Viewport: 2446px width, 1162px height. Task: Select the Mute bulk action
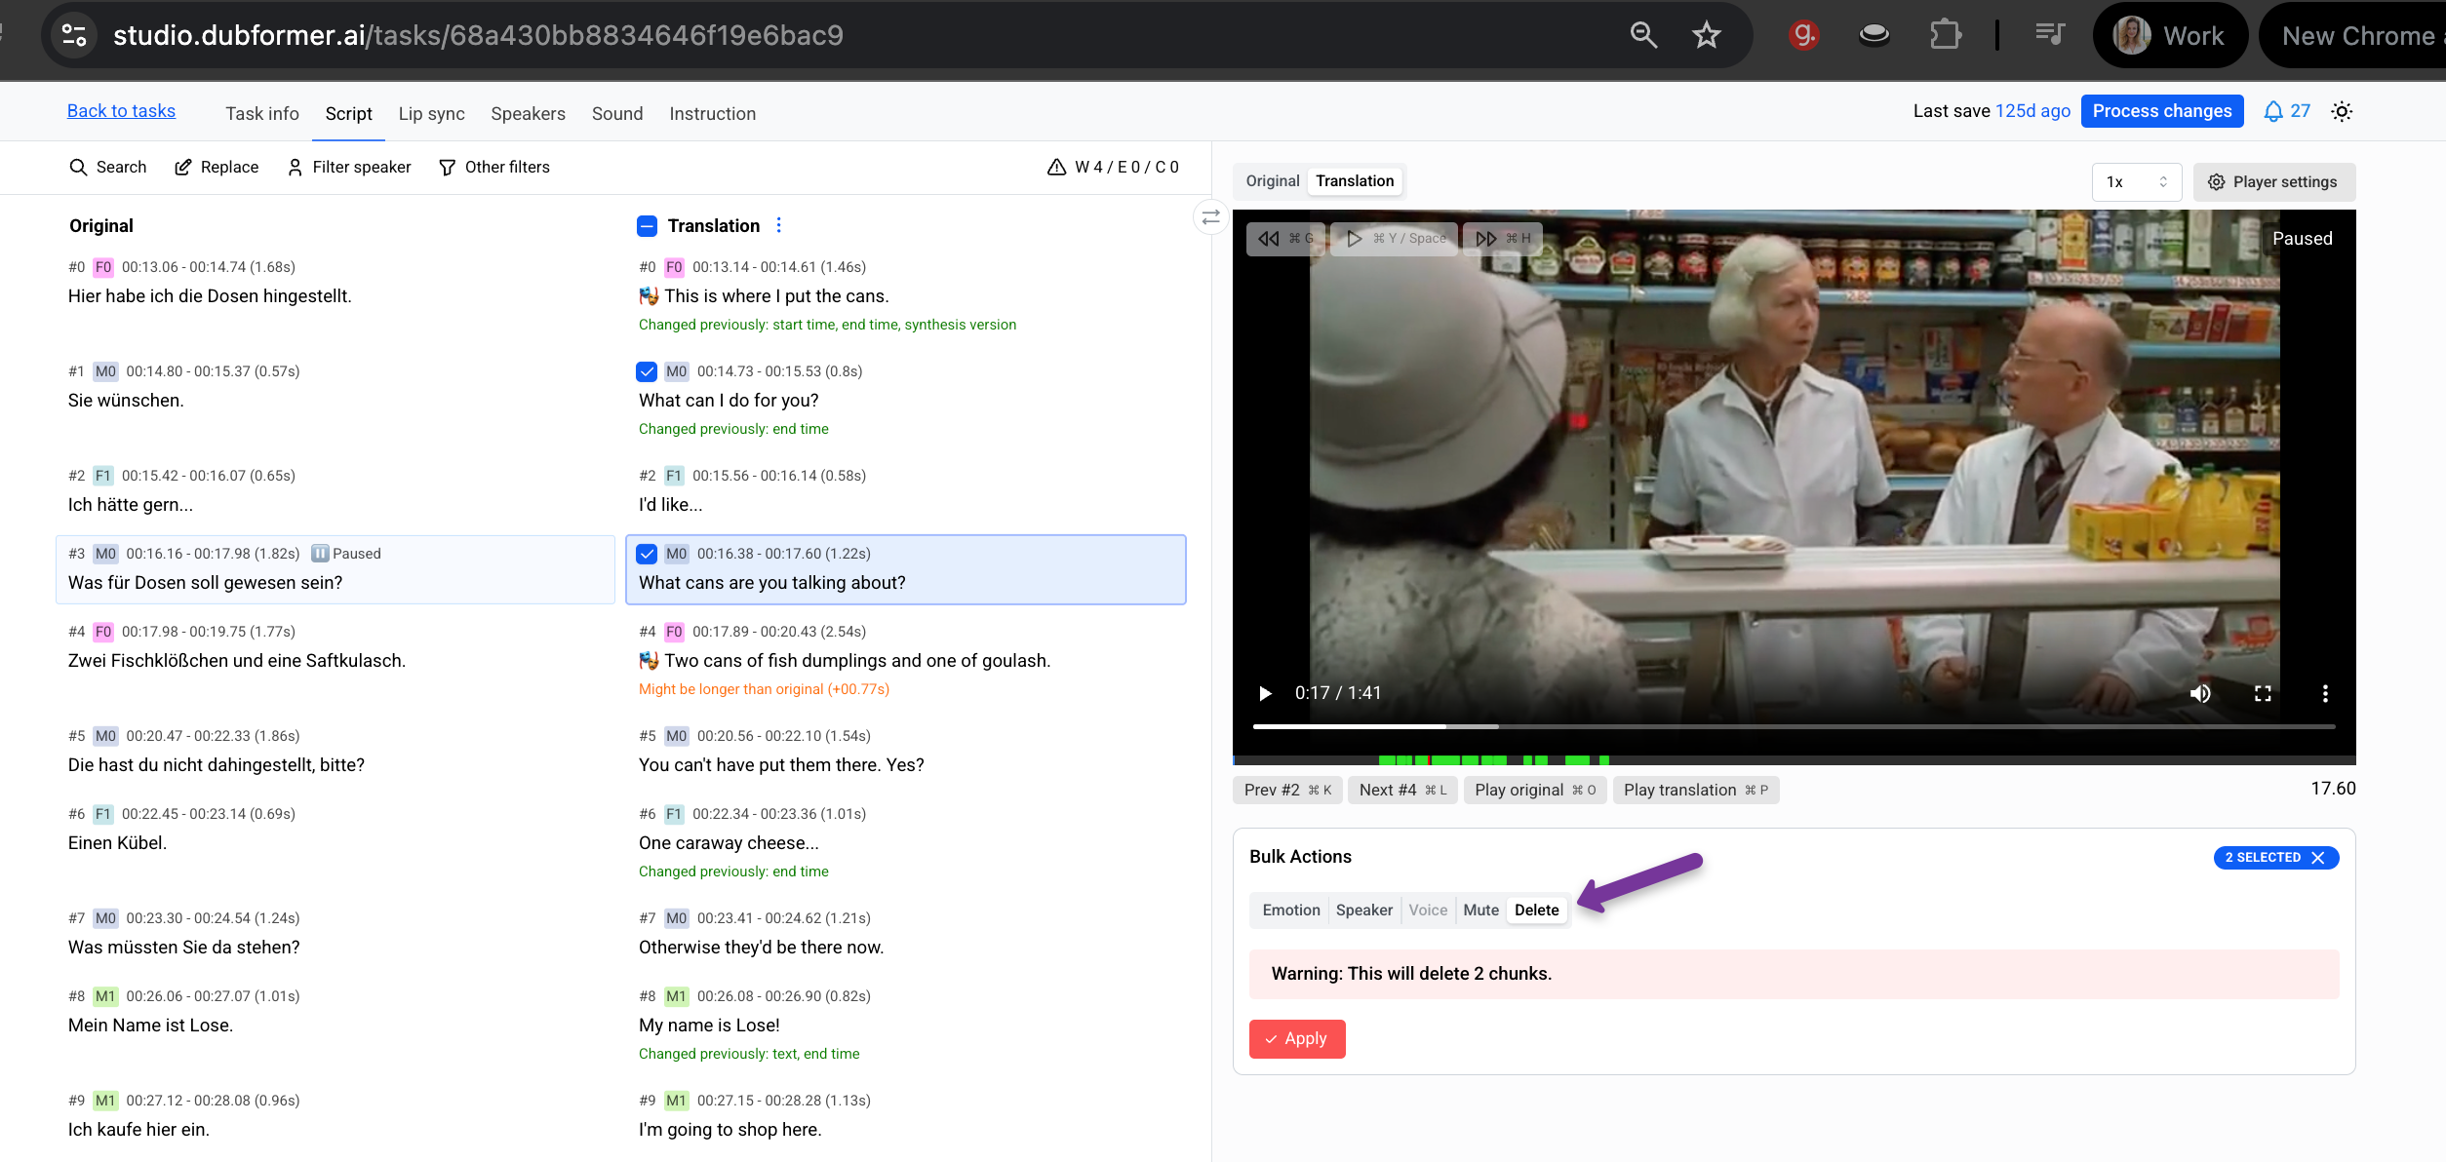click(1480, 910)
